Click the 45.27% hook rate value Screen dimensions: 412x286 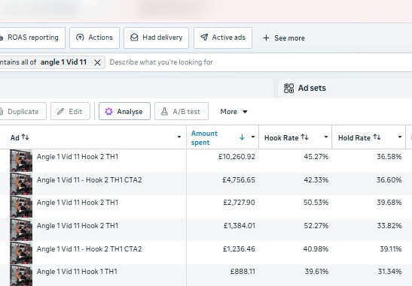[316, 157]
